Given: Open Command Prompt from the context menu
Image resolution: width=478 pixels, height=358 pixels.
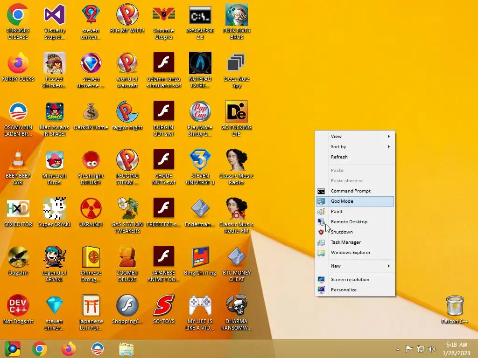Looking at the screenshot, I should [355, 191].
